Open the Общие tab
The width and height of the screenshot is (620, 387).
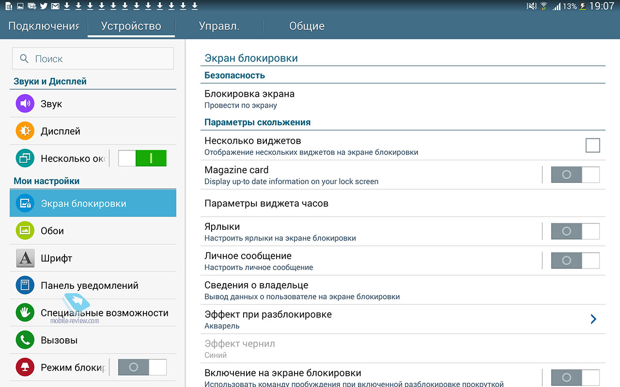(x=307, y=26)
